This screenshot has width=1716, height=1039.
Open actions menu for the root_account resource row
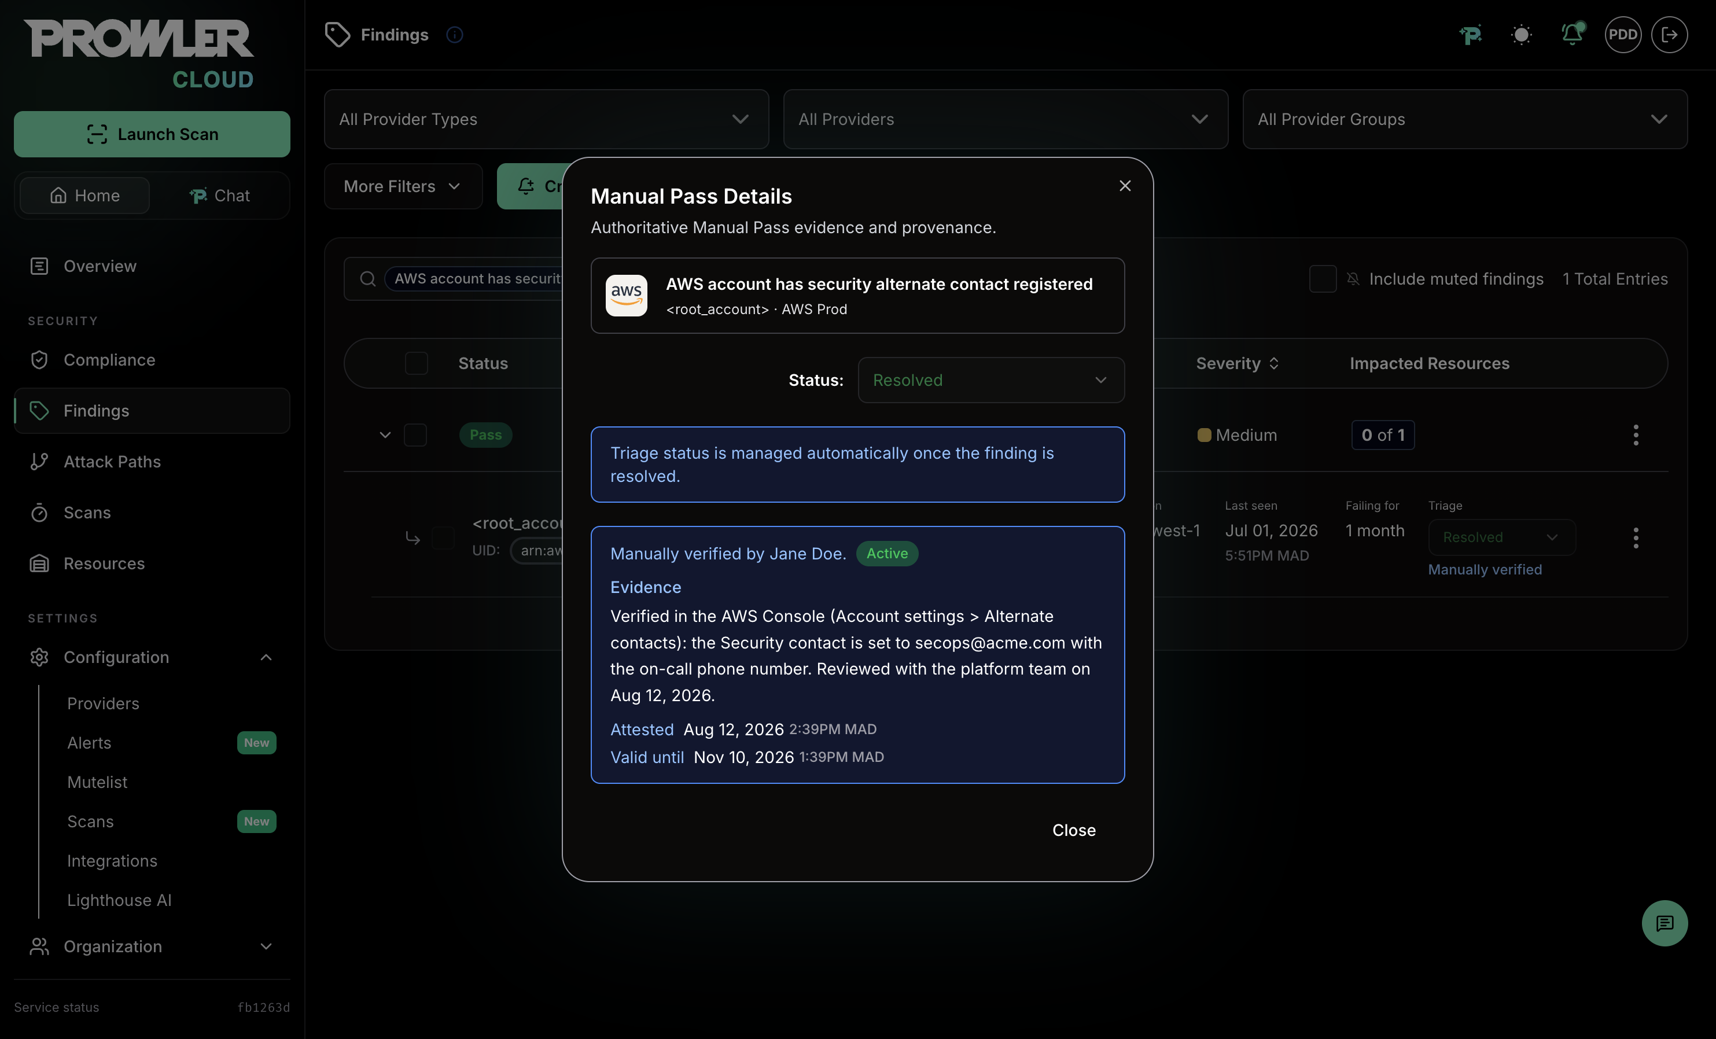(x=1636, y=537)
